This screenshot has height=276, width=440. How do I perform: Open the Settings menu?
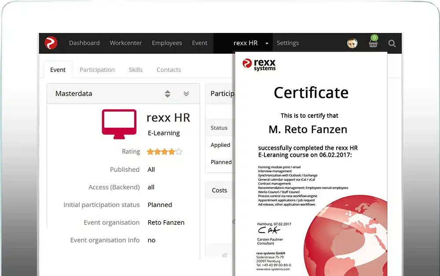click(288, 43)
